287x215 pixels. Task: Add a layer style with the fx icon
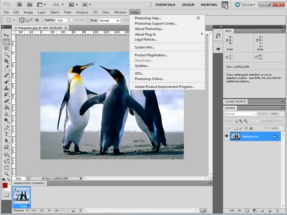point(239,211)
